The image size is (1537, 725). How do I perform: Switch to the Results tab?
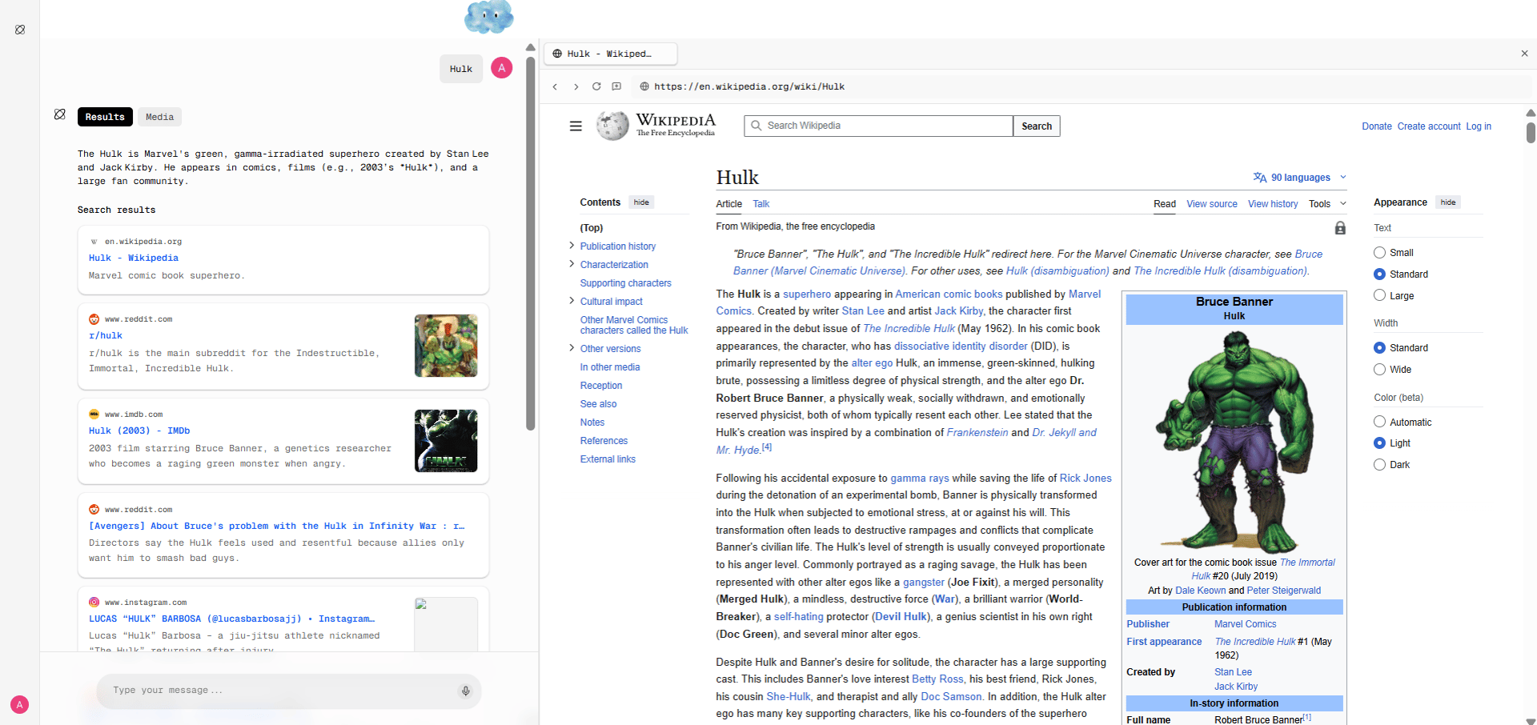105,117
